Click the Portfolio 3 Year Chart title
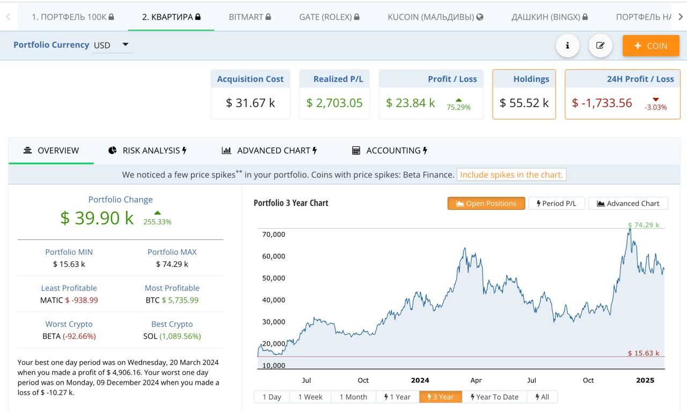The height and width of the screenshot is (412, 687). [x=291, y=203]
